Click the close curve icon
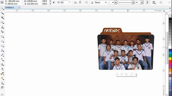This screenshot has width=172, height=96. pos(148,2)
